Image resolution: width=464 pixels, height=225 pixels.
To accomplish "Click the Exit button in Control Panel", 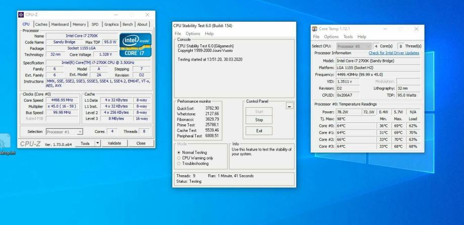I will click(259, 130).
